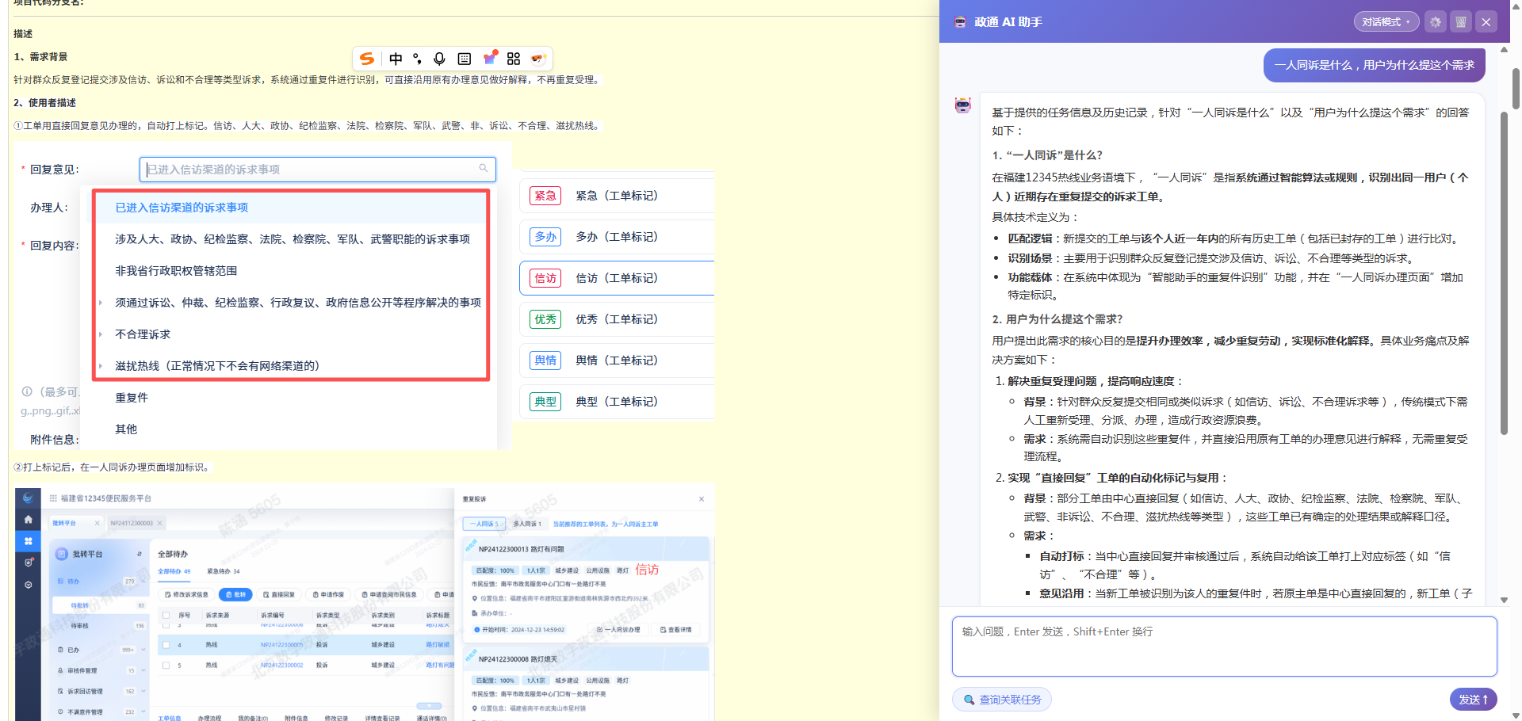Click the blue 多办 tag
Image resolution: width=1522 pixels, height=721 pixels.
point(545,237)
